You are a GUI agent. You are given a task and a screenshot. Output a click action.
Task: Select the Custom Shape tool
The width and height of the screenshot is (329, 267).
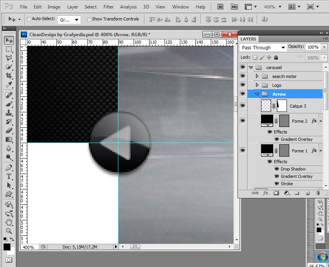point(9,194)
